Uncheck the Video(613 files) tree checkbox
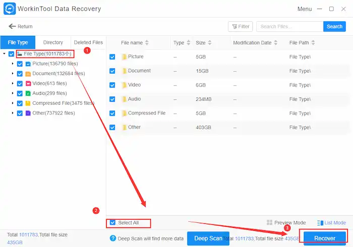The height and width of the screenshot is (247, 353). pos(20,84)
